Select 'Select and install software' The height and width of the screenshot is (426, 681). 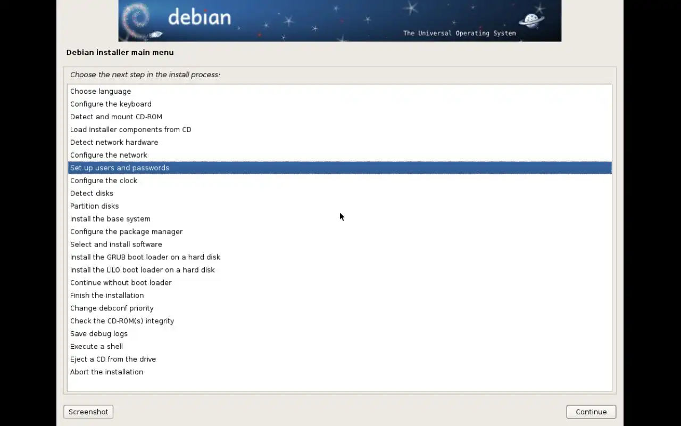(x=339, y=244)
